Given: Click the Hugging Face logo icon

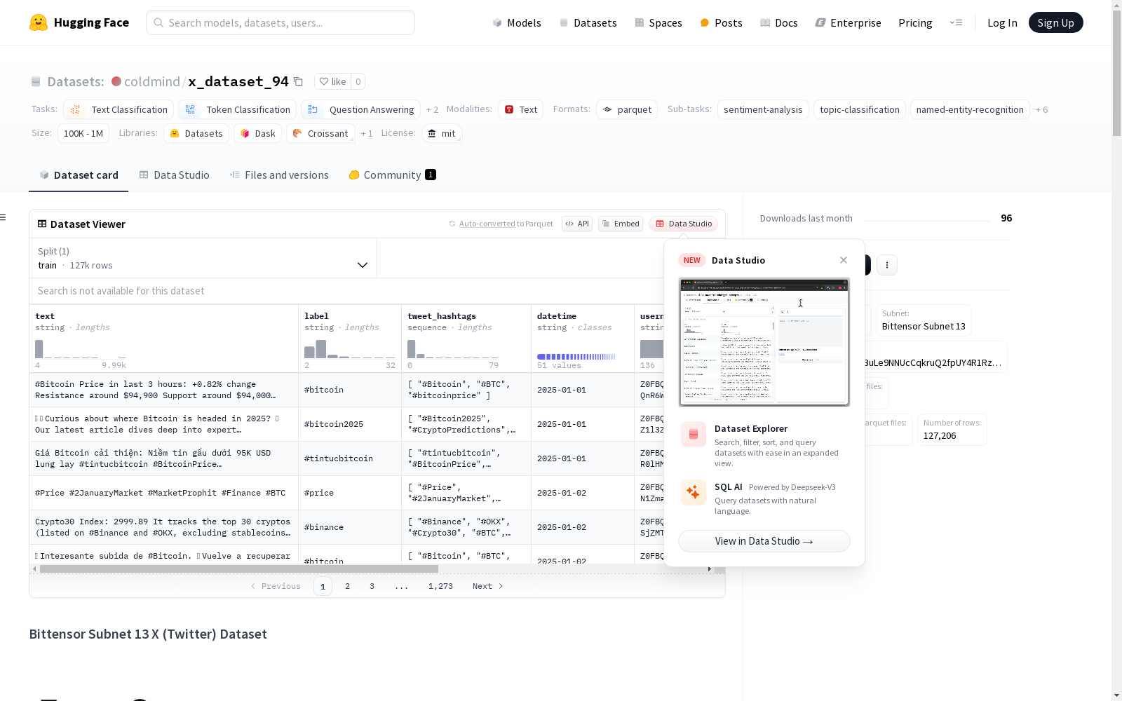Looking at the screenshot, I should [x=39, y=22].
